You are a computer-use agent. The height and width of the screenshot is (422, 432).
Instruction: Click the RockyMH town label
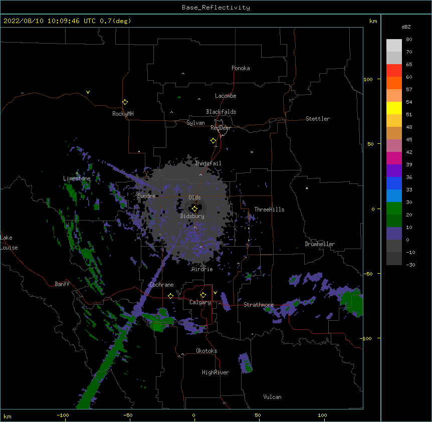click(123, 114)
